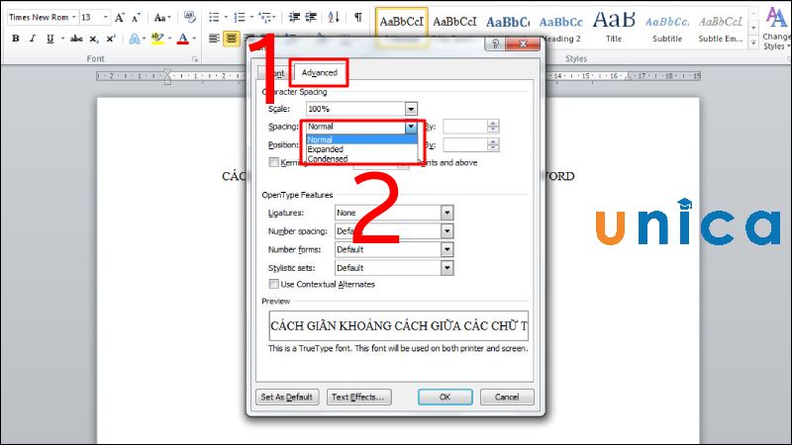Open the underline style dropdown arrow
Screen dimensions: 792x445
coord(62,39)
